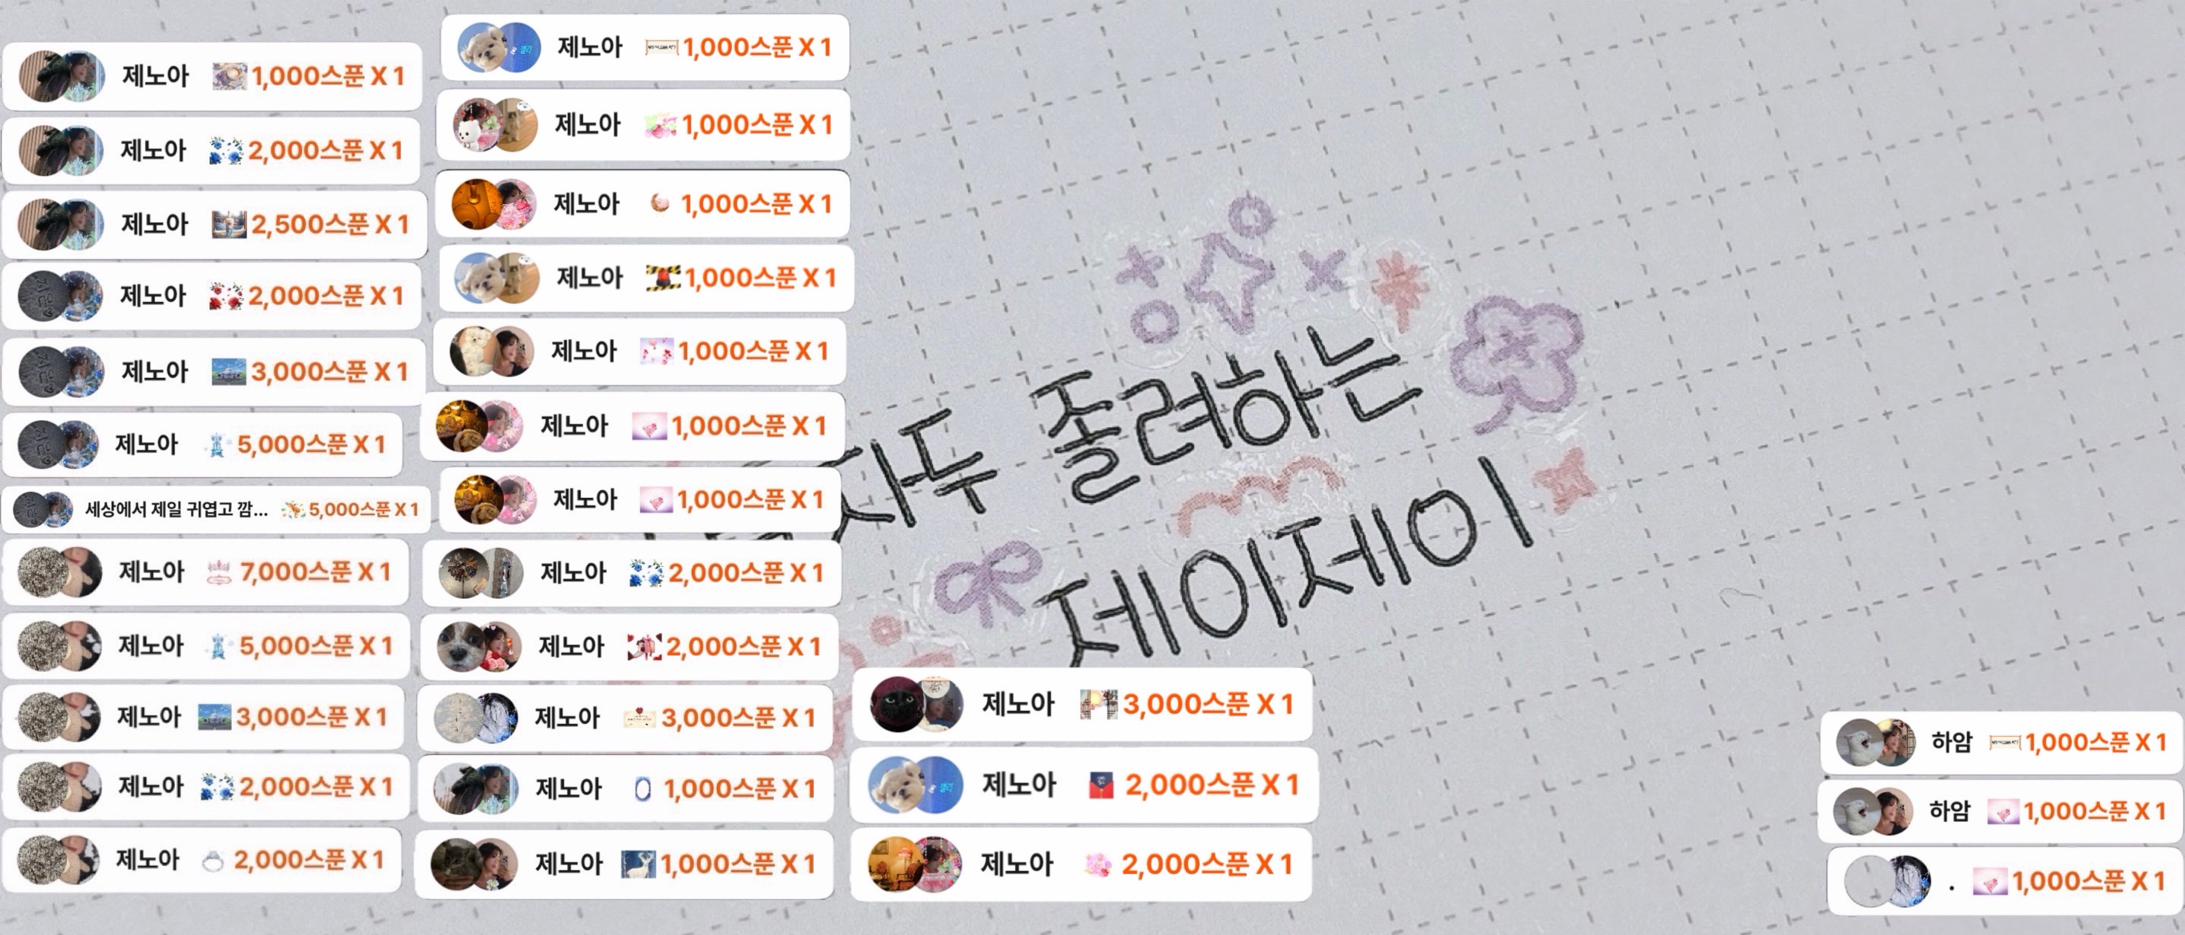The height and width of the screenshot is (935, 2185).
Task: Click the red and navy pouch icon
Action: click(x=1100, y=786)
